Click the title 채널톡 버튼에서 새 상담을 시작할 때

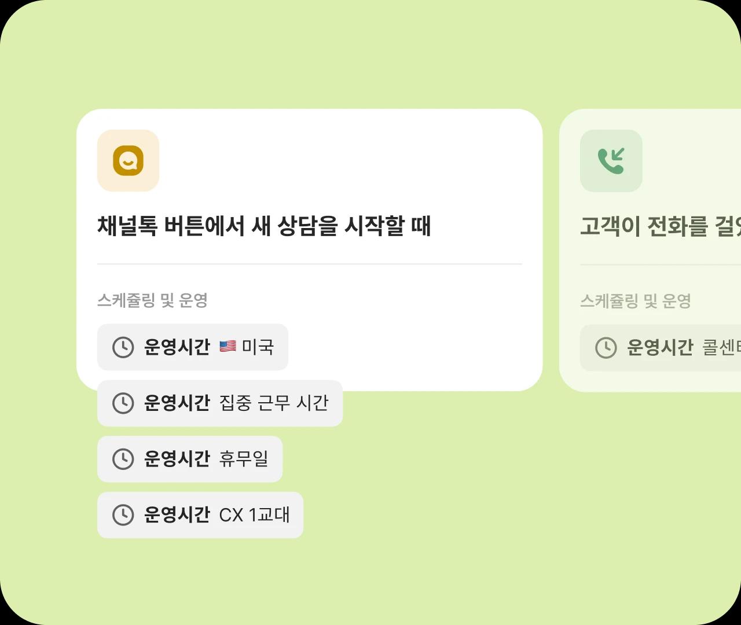click(x=264, y=226)
